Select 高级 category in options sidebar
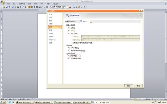This screenshot has width=167, height=104. (55, 30)
